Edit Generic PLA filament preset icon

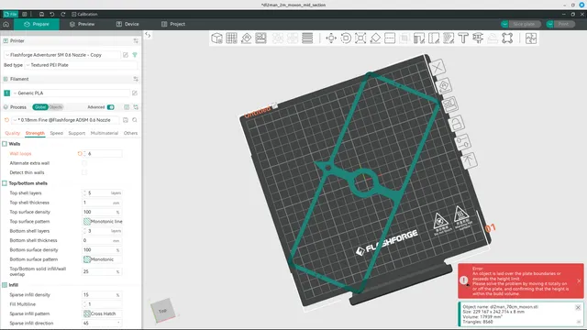135,93
